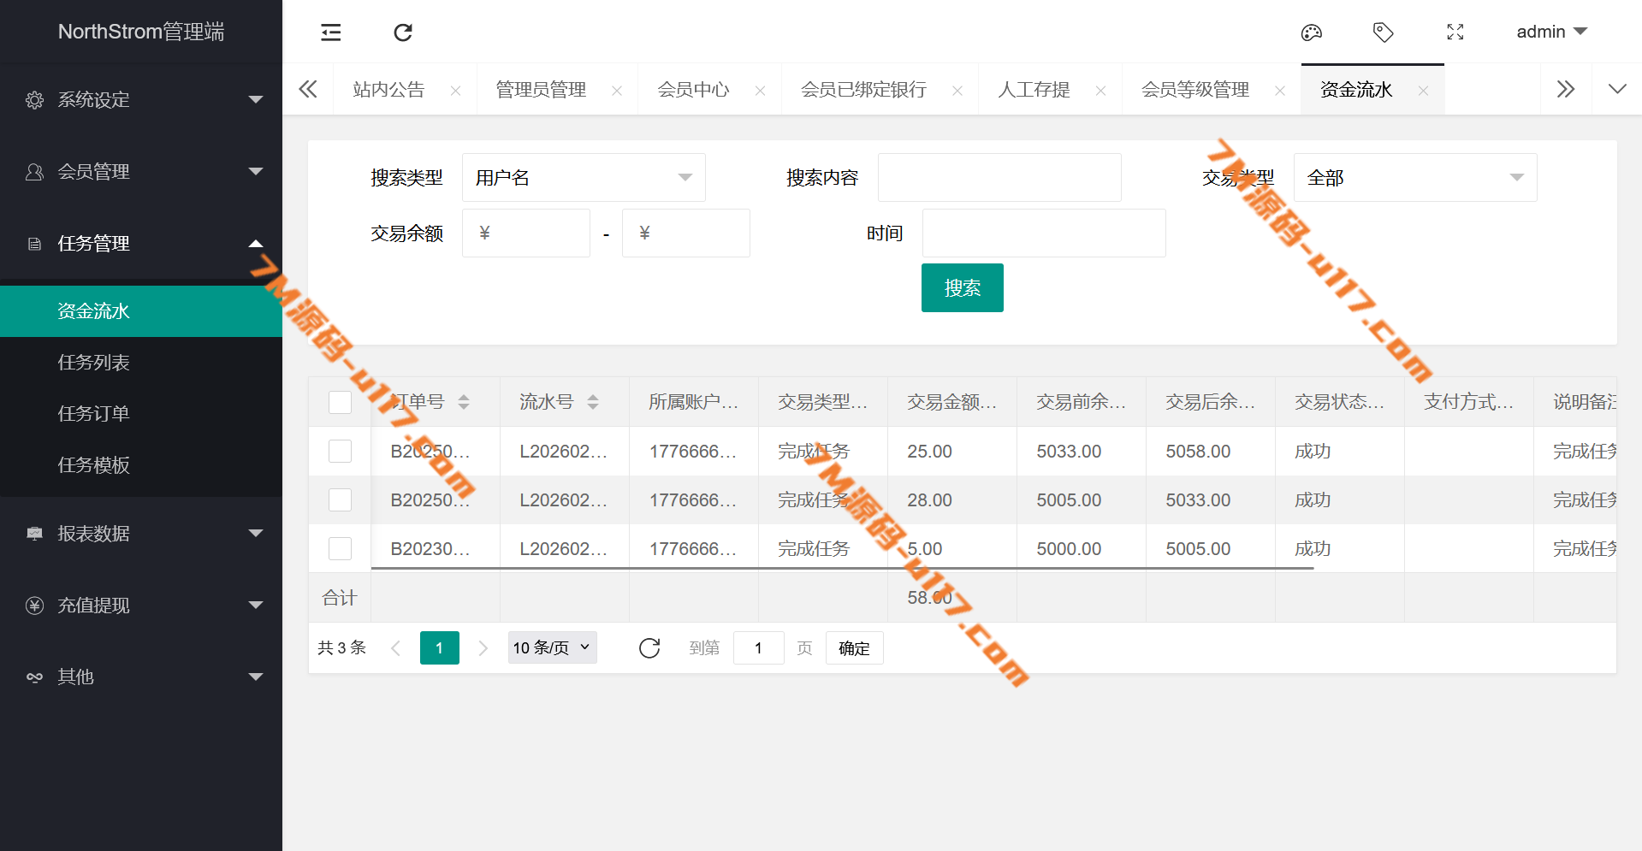1642x851 pixels.
Task: Switch to the 会员中心 tab
Action: tap(693, 90)
